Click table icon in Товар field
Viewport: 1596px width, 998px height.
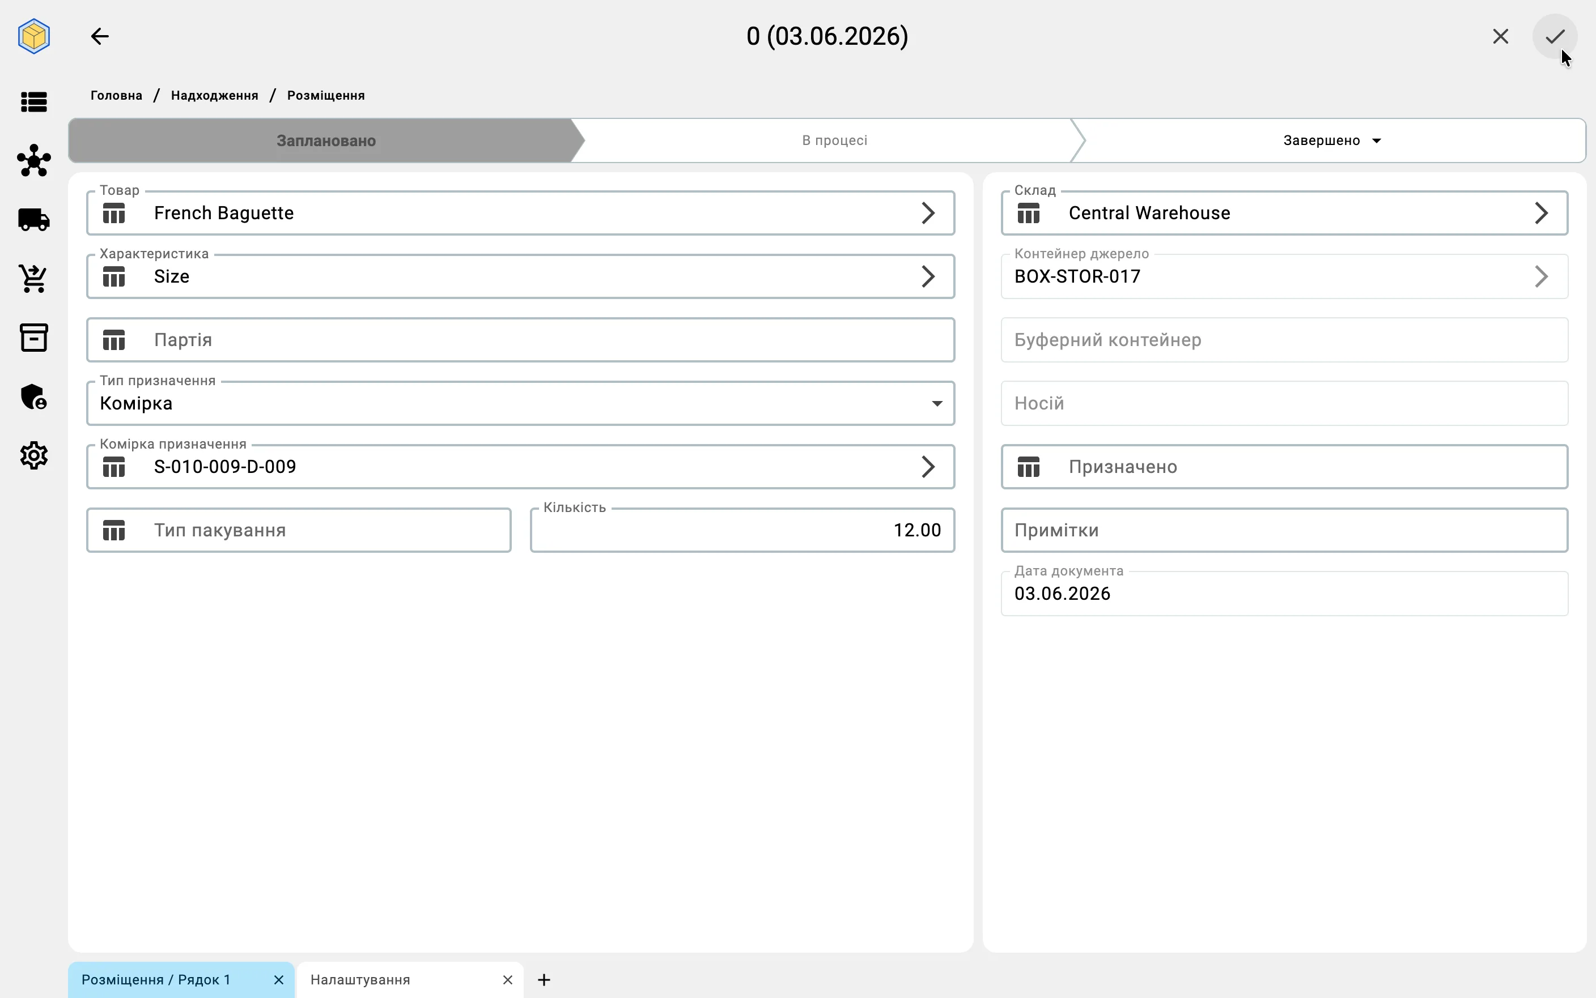pos(114,213)
